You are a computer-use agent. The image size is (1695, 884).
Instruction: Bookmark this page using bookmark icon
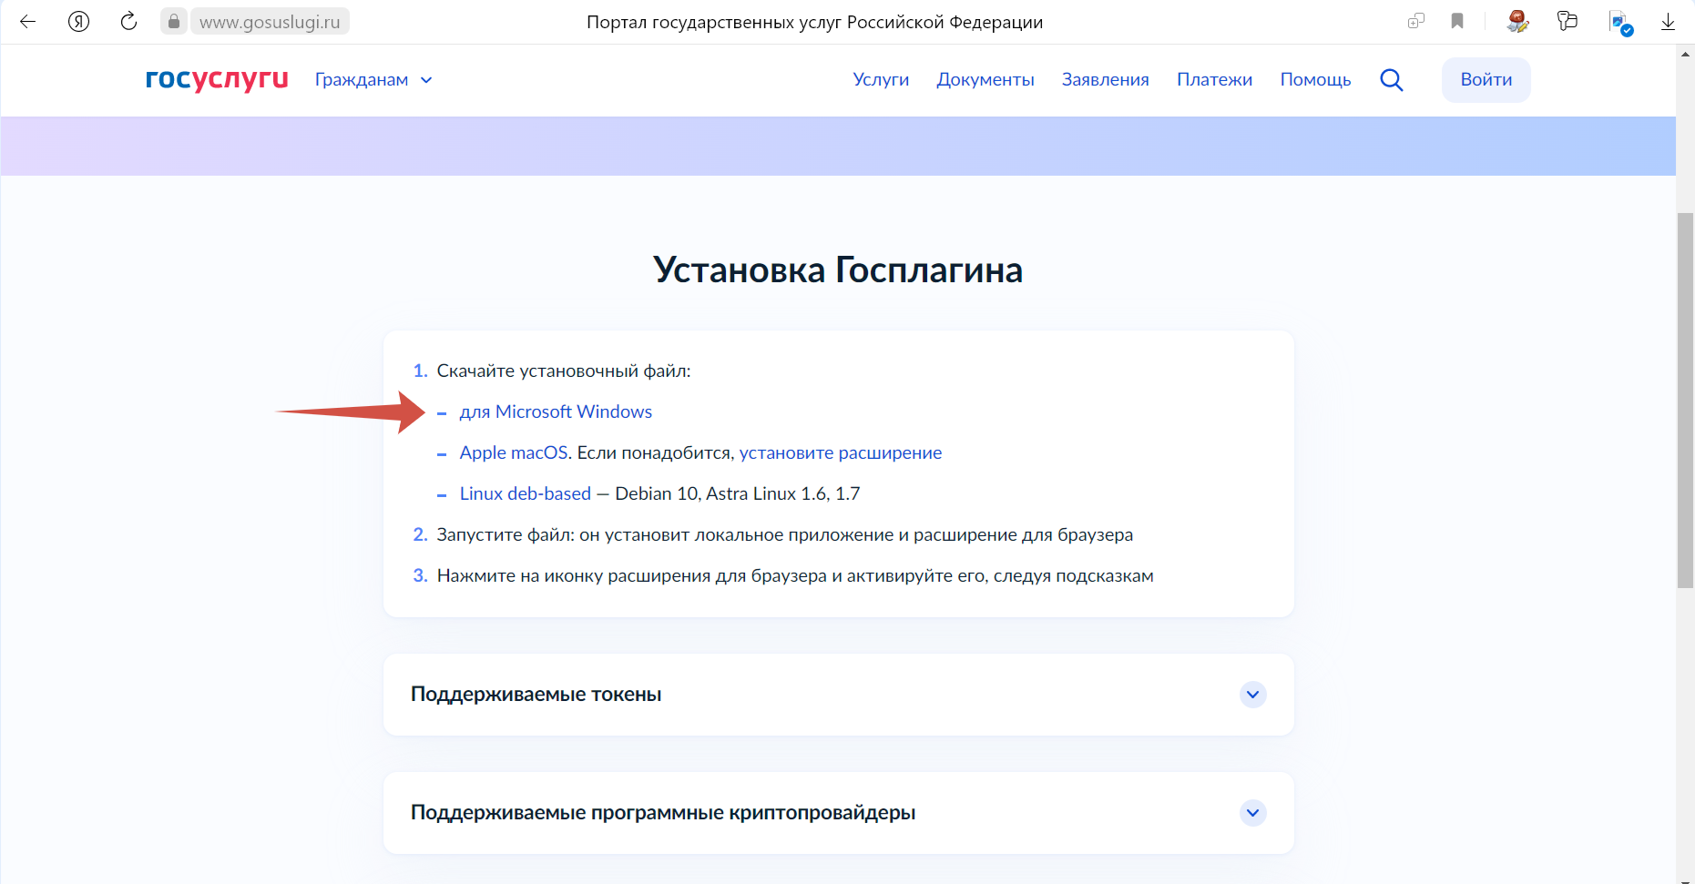pos(1457,22)
